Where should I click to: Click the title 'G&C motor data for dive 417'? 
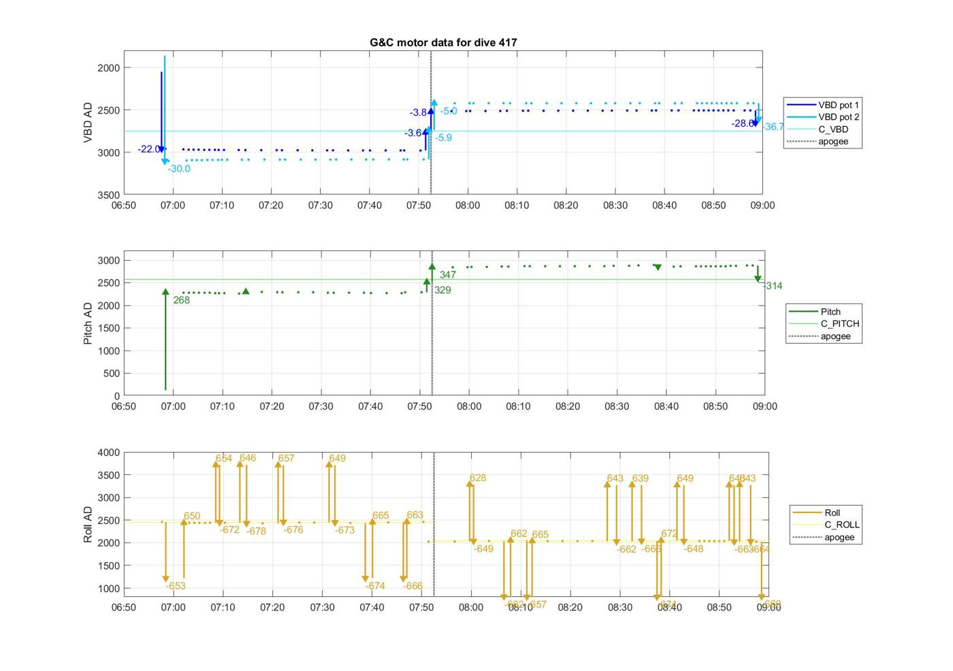[x=443, y=42]
